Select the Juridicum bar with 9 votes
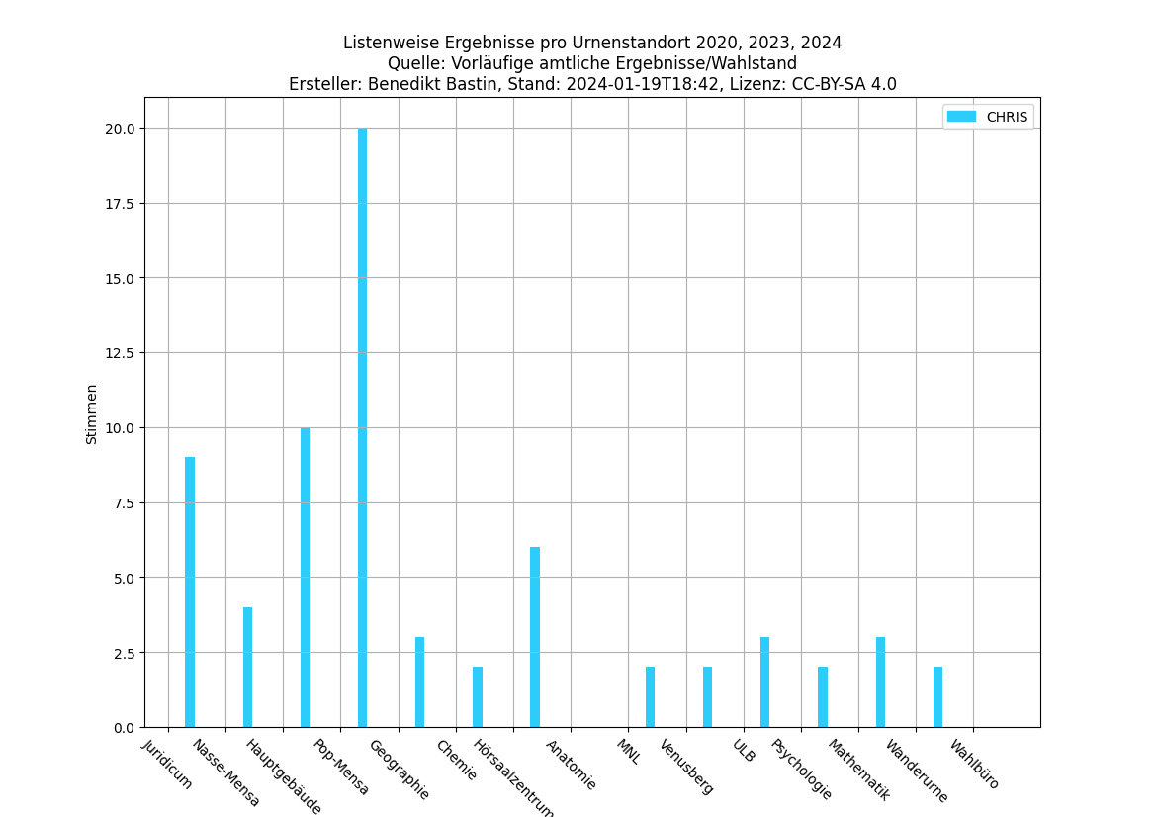Image resolution: width=1156 pixels, height=817 pixels. [x=190, y=591]
